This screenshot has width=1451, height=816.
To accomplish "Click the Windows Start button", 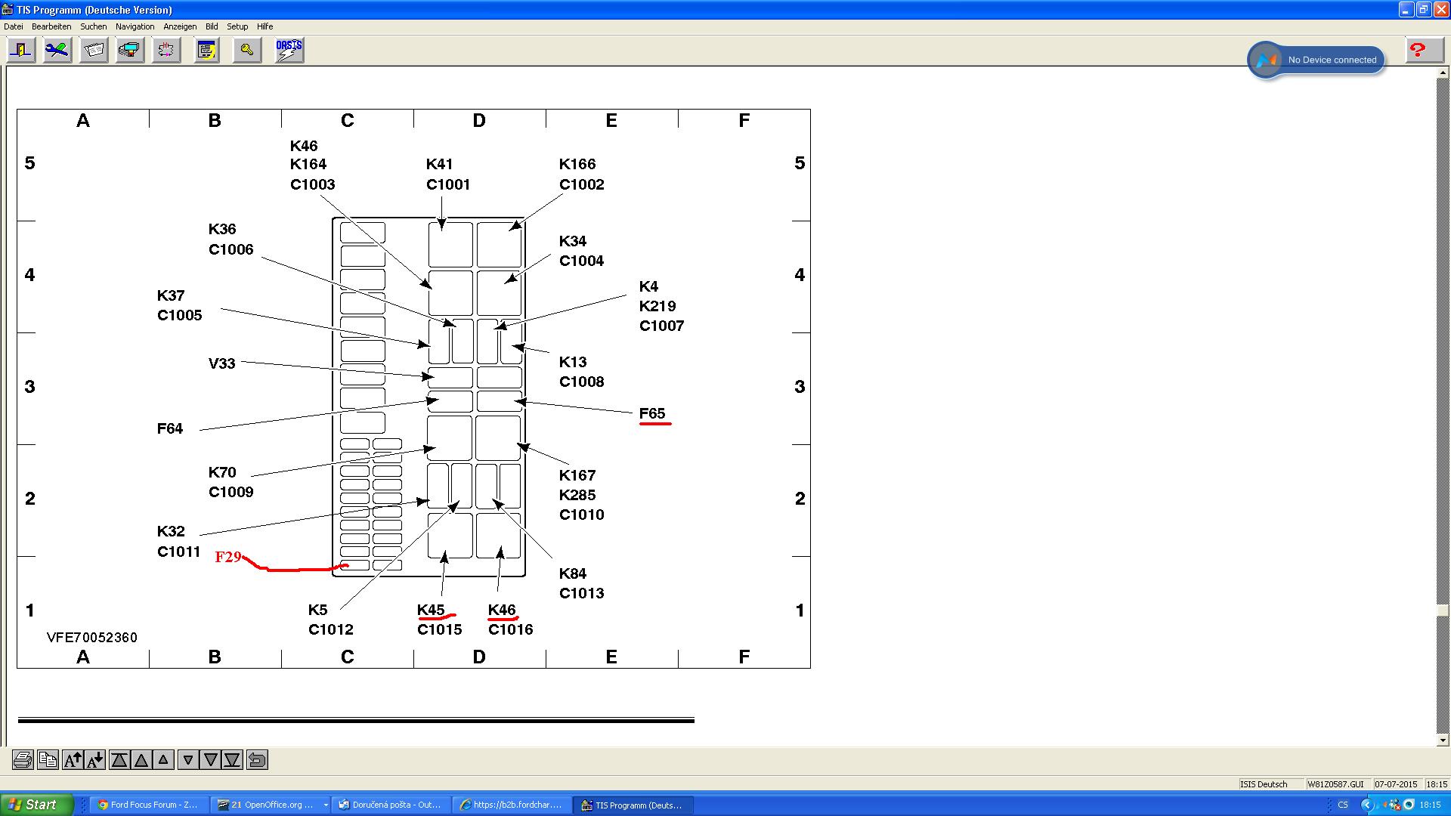I will [x=36, y=805].
